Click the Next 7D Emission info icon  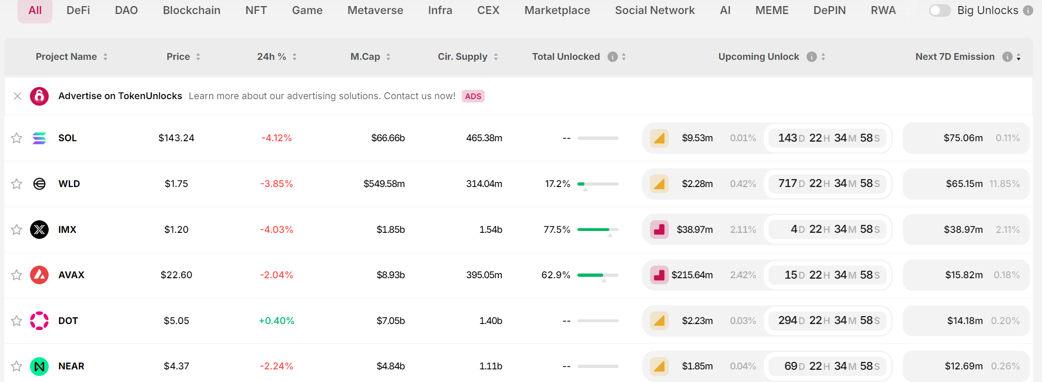[1007, 57]
